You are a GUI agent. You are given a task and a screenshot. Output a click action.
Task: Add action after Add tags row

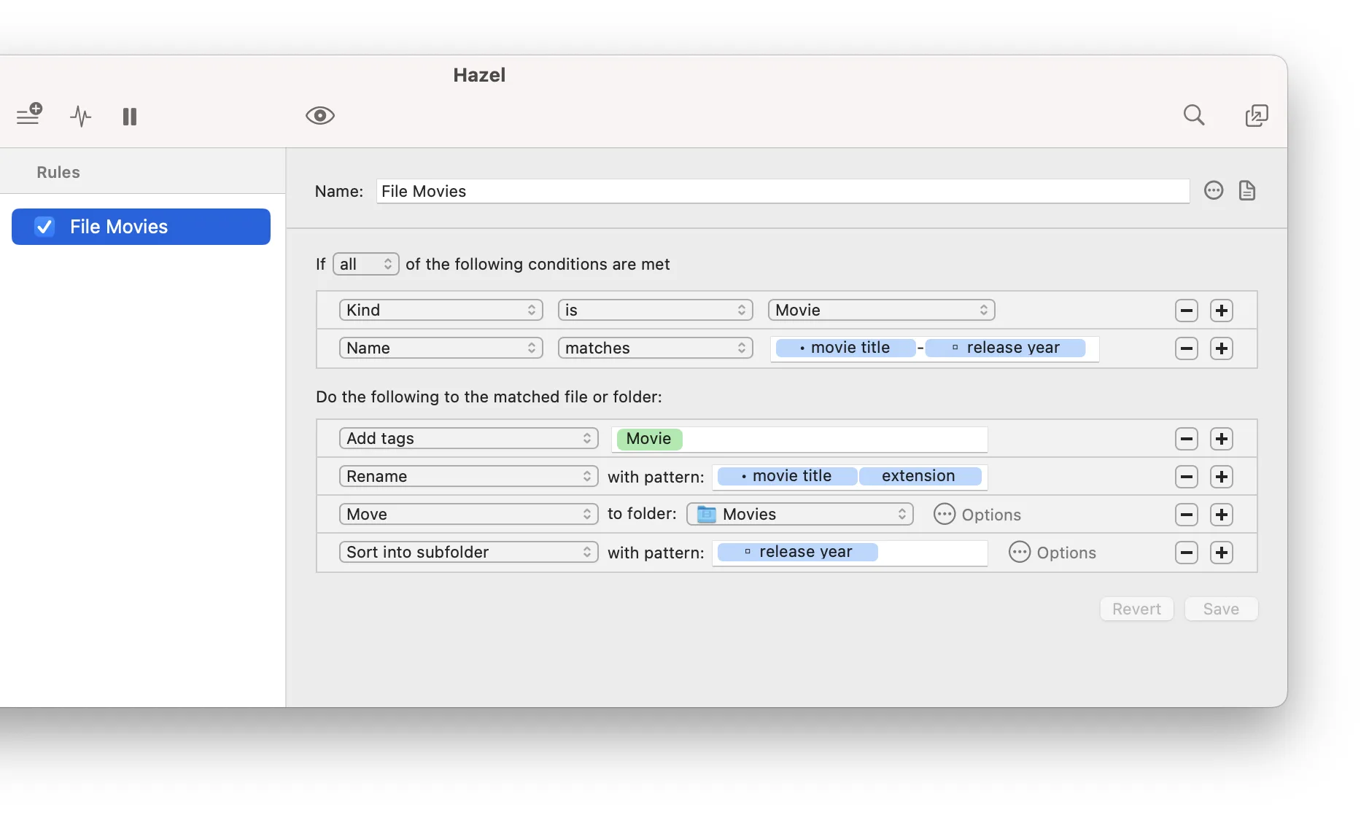1221,439
